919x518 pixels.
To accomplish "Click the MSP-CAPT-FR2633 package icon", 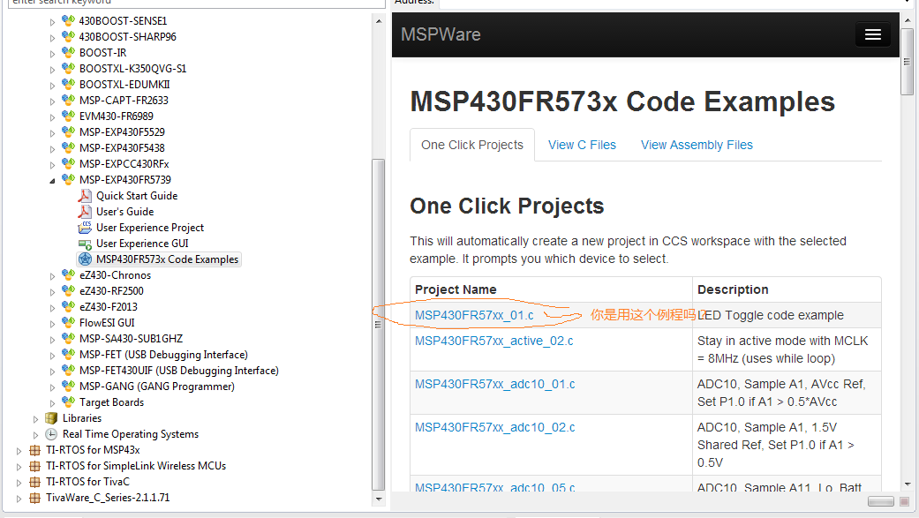I will point(69,100).
